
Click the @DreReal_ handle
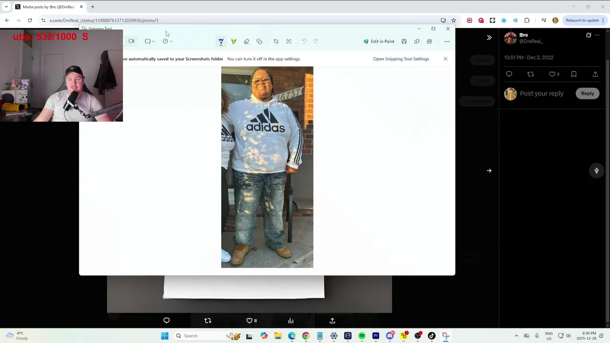[531, 41]
